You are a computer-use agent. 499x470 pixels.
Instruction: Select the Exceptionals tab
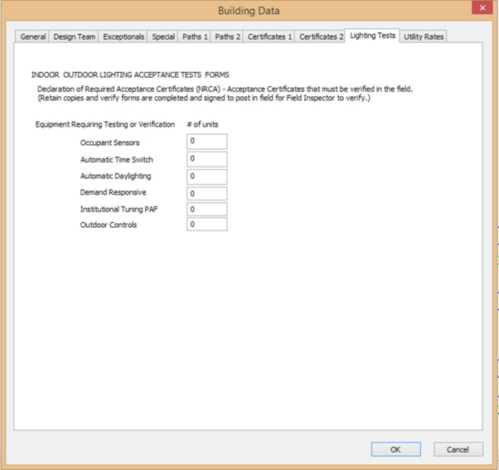tap(124, 37)
